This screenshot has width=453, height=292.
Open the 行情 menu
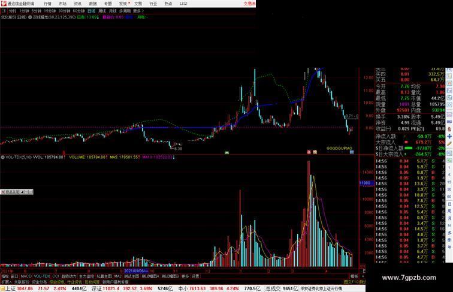47,4
